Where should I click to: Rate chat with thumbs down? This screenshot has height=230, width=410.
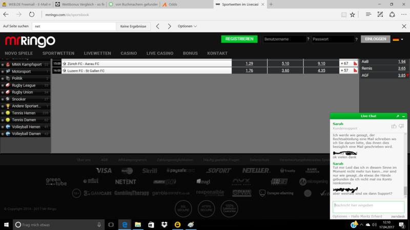coord(401,126)
